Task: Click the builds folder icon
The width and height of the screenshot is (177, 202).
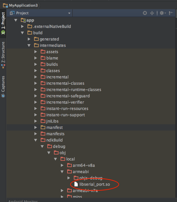Action: [43, 64]
